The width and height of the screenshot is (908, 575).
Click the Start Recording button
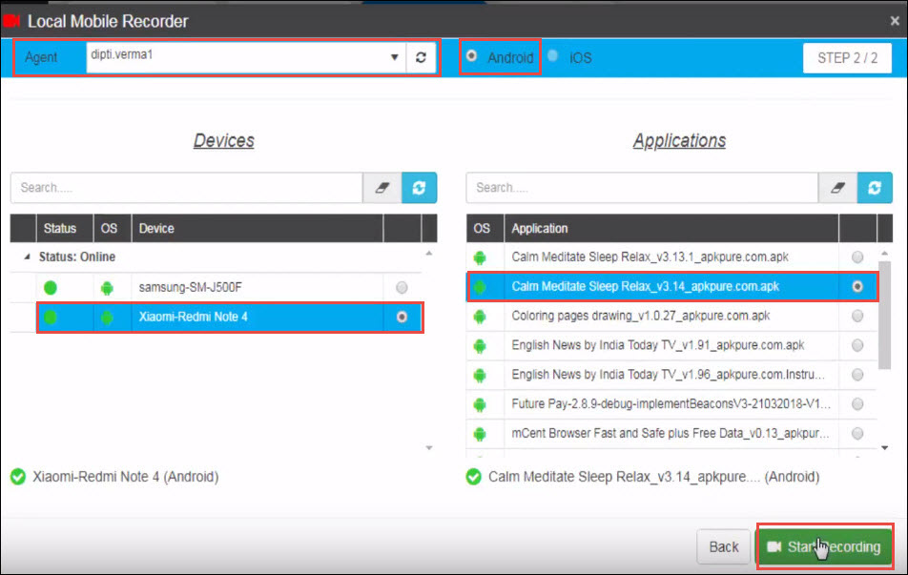pos(824,546)
